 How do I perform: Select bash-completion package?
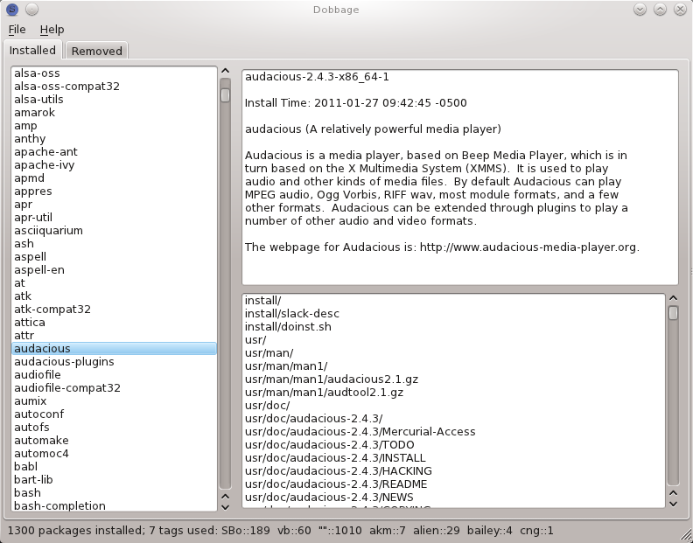pyautogui.click(x=114, y=505)
